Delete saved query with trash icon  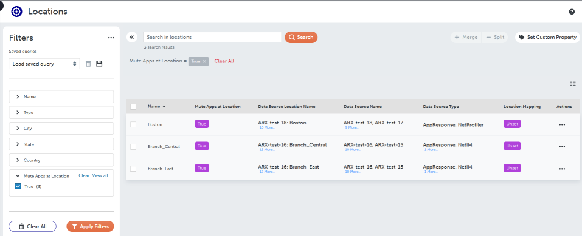pos(88,64)
